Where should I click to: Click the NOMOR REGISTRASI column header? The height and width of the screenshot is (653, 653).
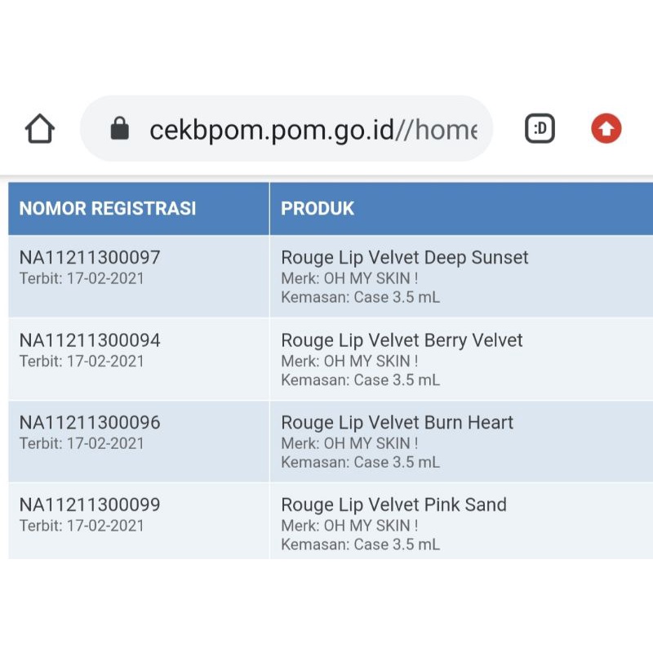[x=108, y=208]
